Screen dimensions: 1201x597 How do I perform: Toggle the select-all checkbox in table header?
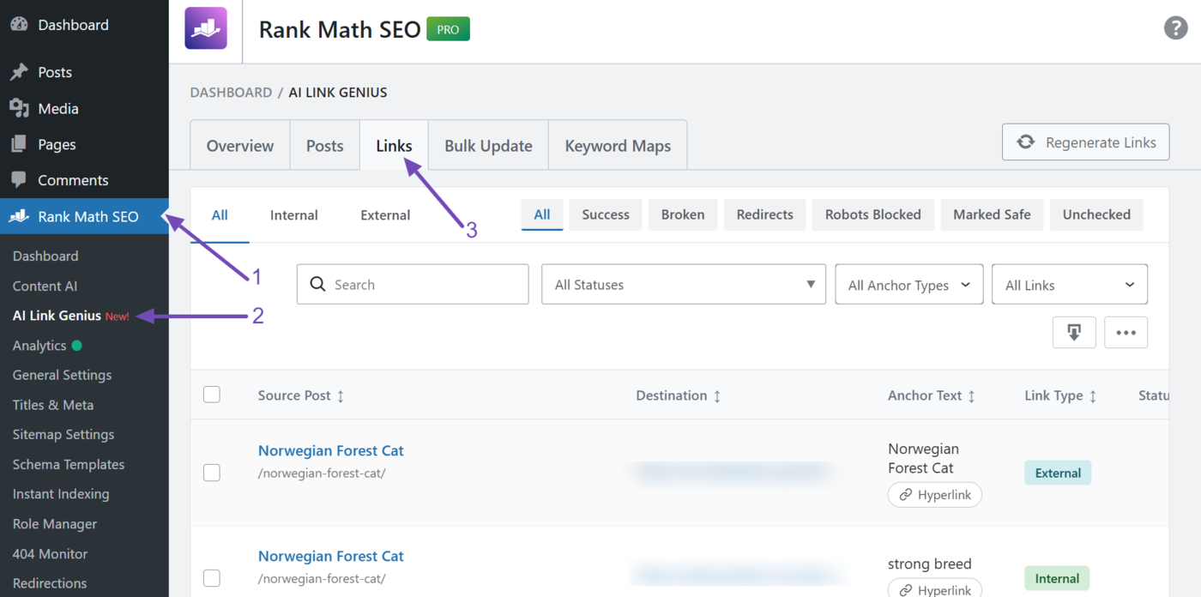[212, 395]
